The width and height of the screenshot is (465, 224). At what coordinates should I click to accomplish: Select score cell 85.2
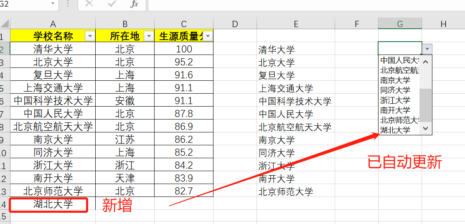coord(184,152)
